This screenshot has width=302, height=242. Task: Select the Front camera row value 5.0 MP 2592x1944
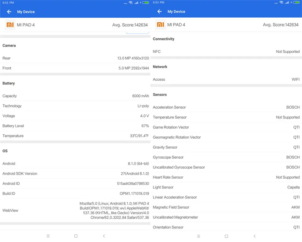(x=134, y=68)
